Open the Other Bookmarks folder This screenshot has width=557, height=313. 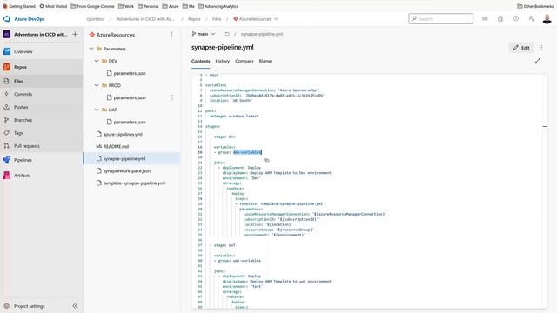point(535,6)
